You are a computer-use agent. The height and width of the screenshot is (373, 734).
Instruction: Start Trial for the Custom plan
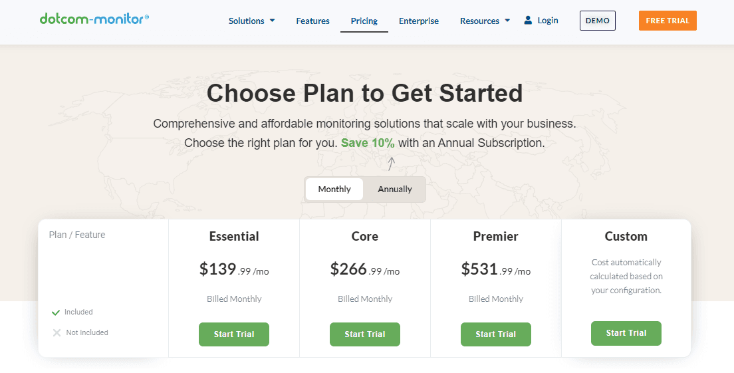[x=626, y=332]
